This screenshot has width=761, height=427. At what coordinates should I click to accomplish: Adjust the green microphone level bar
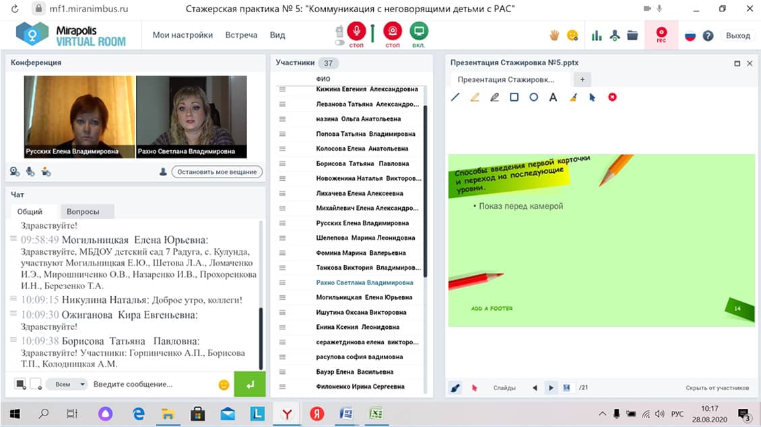(372, 34)
